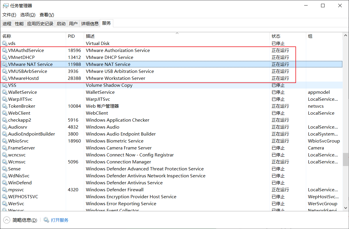Image resolution: width=349 pixels, height=229 pixels.
Task: Click PID 28388 cell
Action: pyautogui.click(x=74, y=78)
